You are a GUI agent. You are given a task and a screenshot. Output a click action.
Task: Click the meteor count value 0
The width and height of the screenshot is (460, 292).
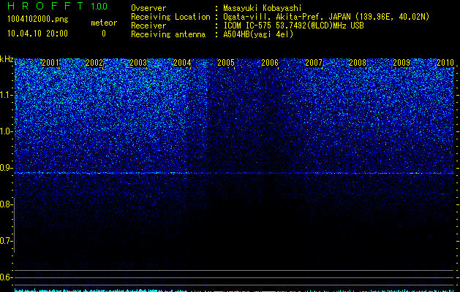tap(104, 34)
